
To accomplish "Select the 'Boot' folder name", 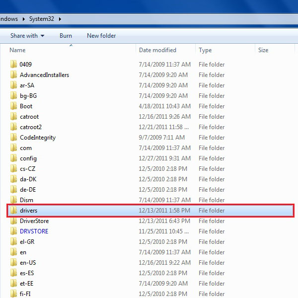I will click(26, 106).
